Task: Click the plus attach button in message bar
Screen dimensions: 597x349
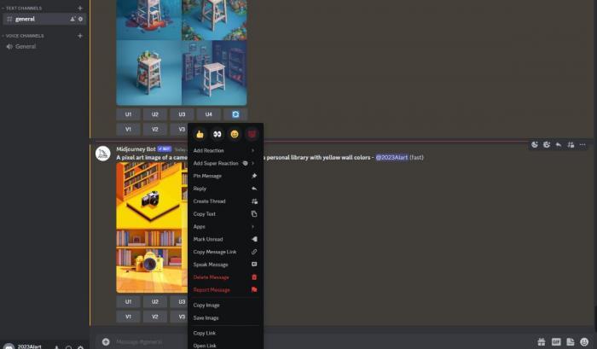Action: 106,342
